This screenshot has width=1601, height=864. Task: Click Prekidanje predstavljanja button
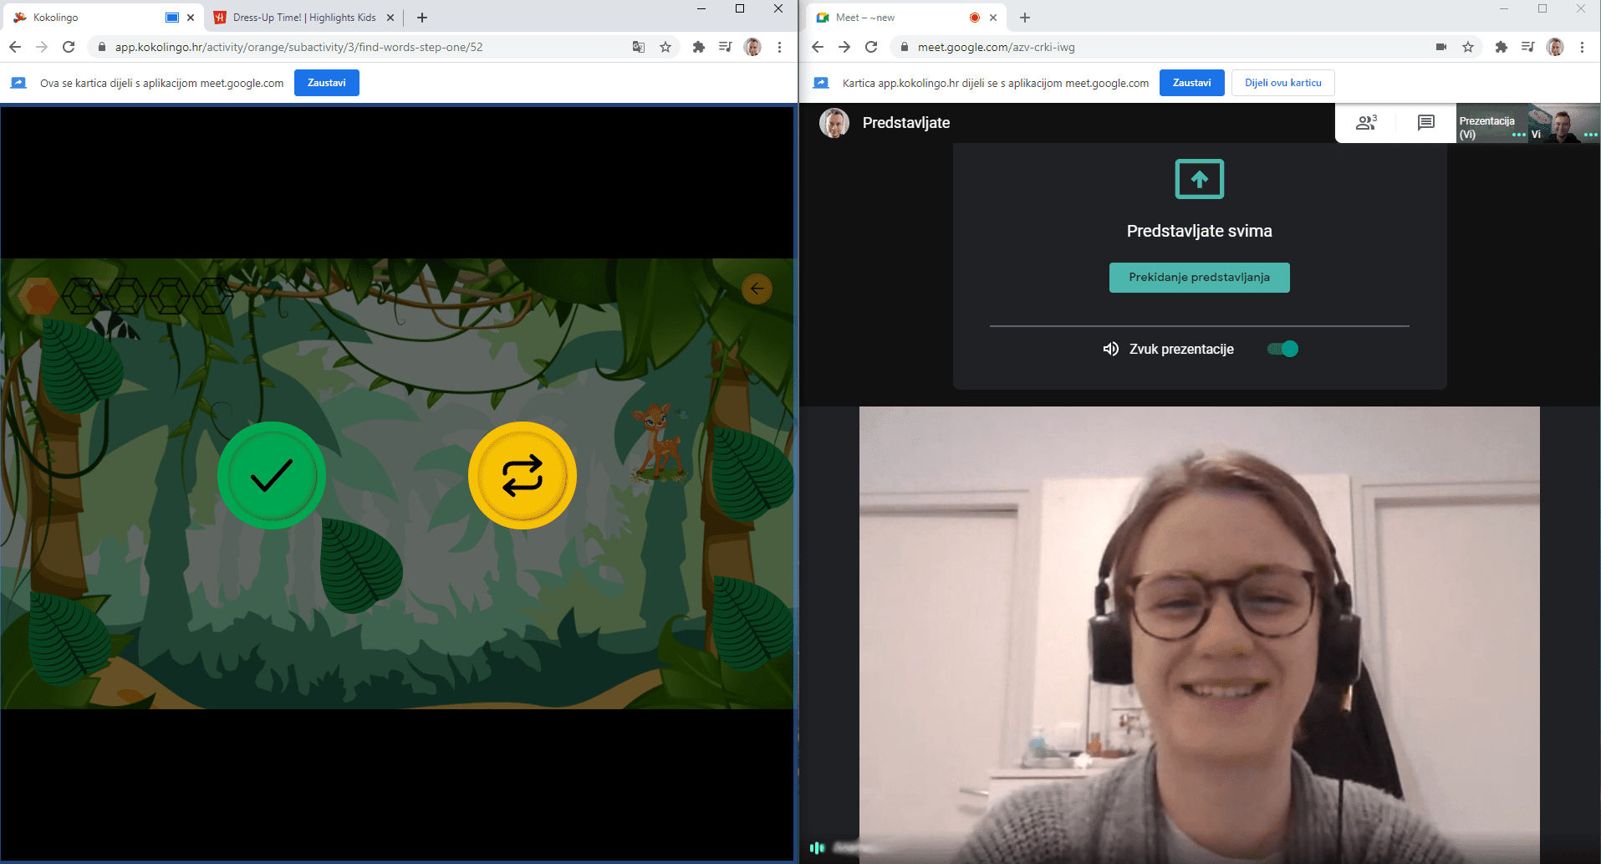click(x=1200, y=278)
